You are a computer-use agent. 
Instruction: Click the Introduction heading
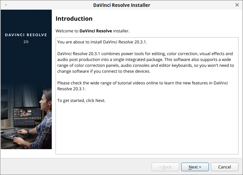point(74,19)
